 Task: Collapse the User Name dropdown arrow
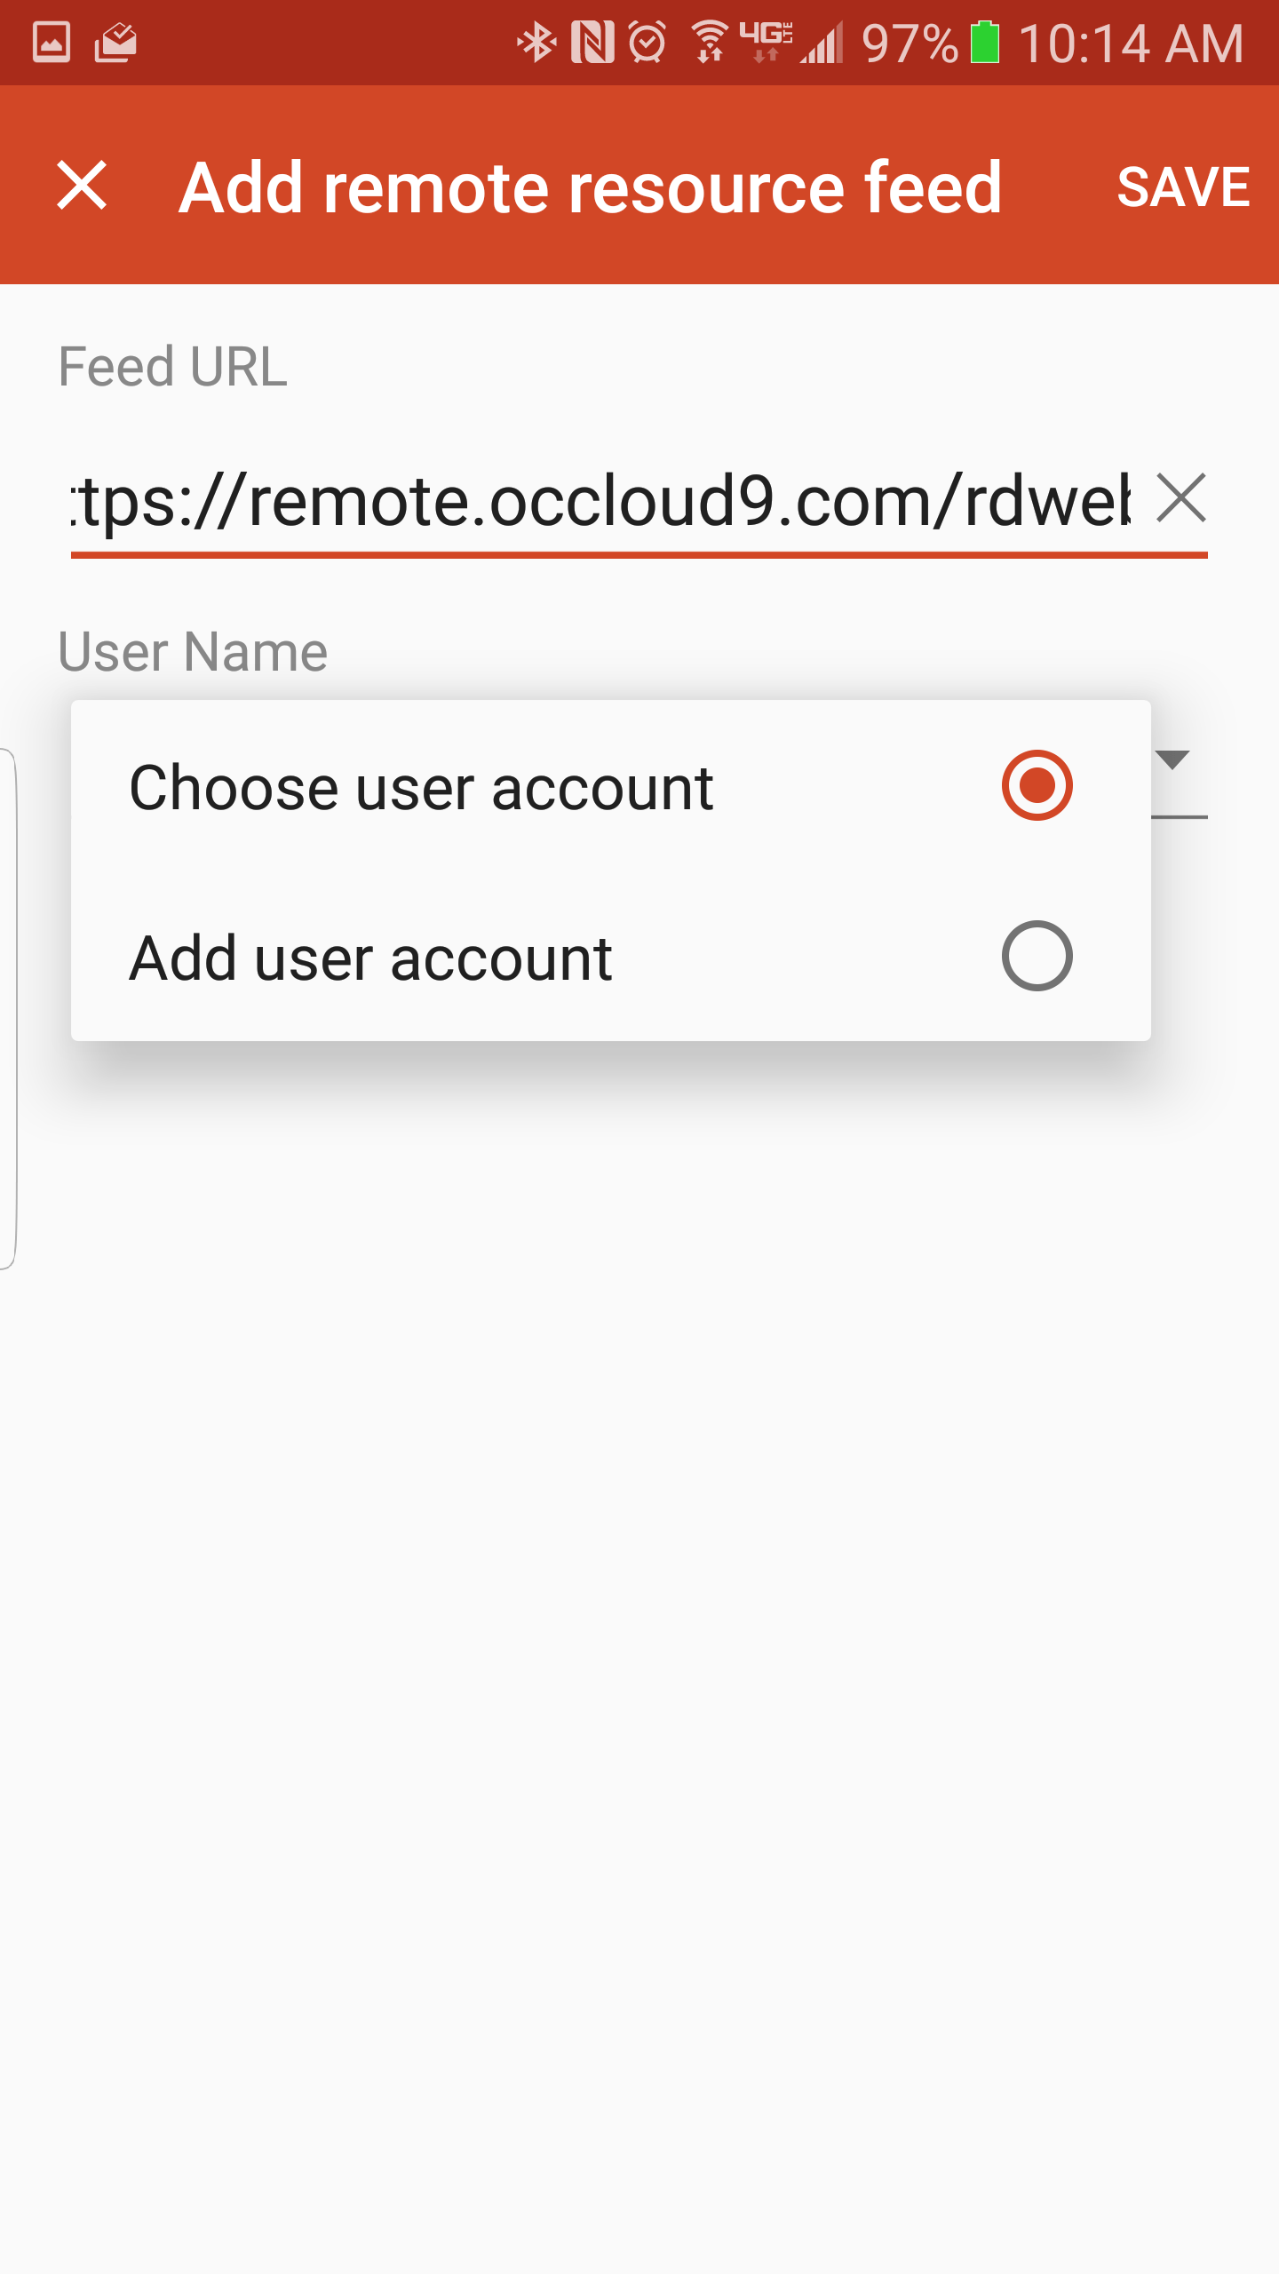tap(1172, 759)
